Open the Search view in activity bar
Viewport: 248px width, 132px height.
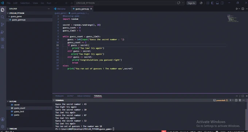coord(3,17)
